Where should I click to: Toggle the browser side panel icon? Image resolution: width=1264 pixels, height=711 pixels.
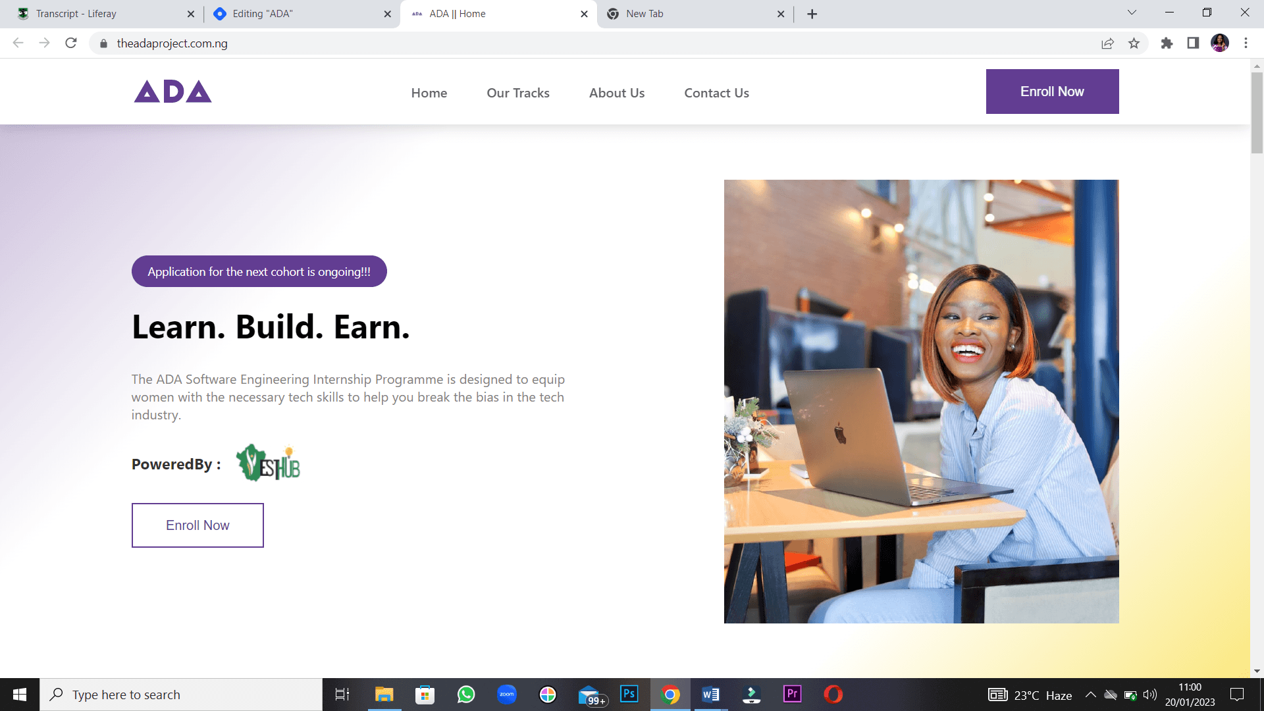[x=1193, y=43]
